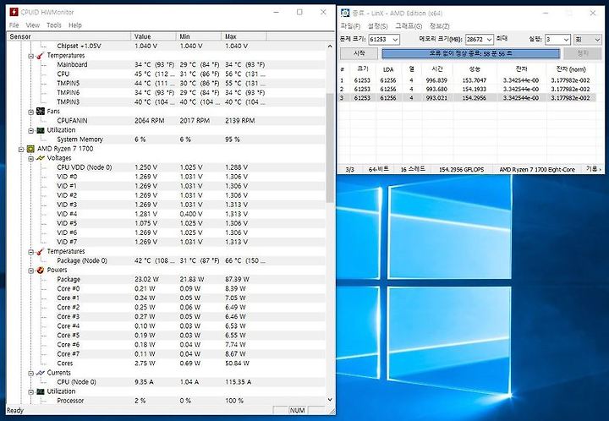This screenshot has height=421, width=609.
Task: Select LinX result row 3 with 993.021
Action: [x=467, y=98]
